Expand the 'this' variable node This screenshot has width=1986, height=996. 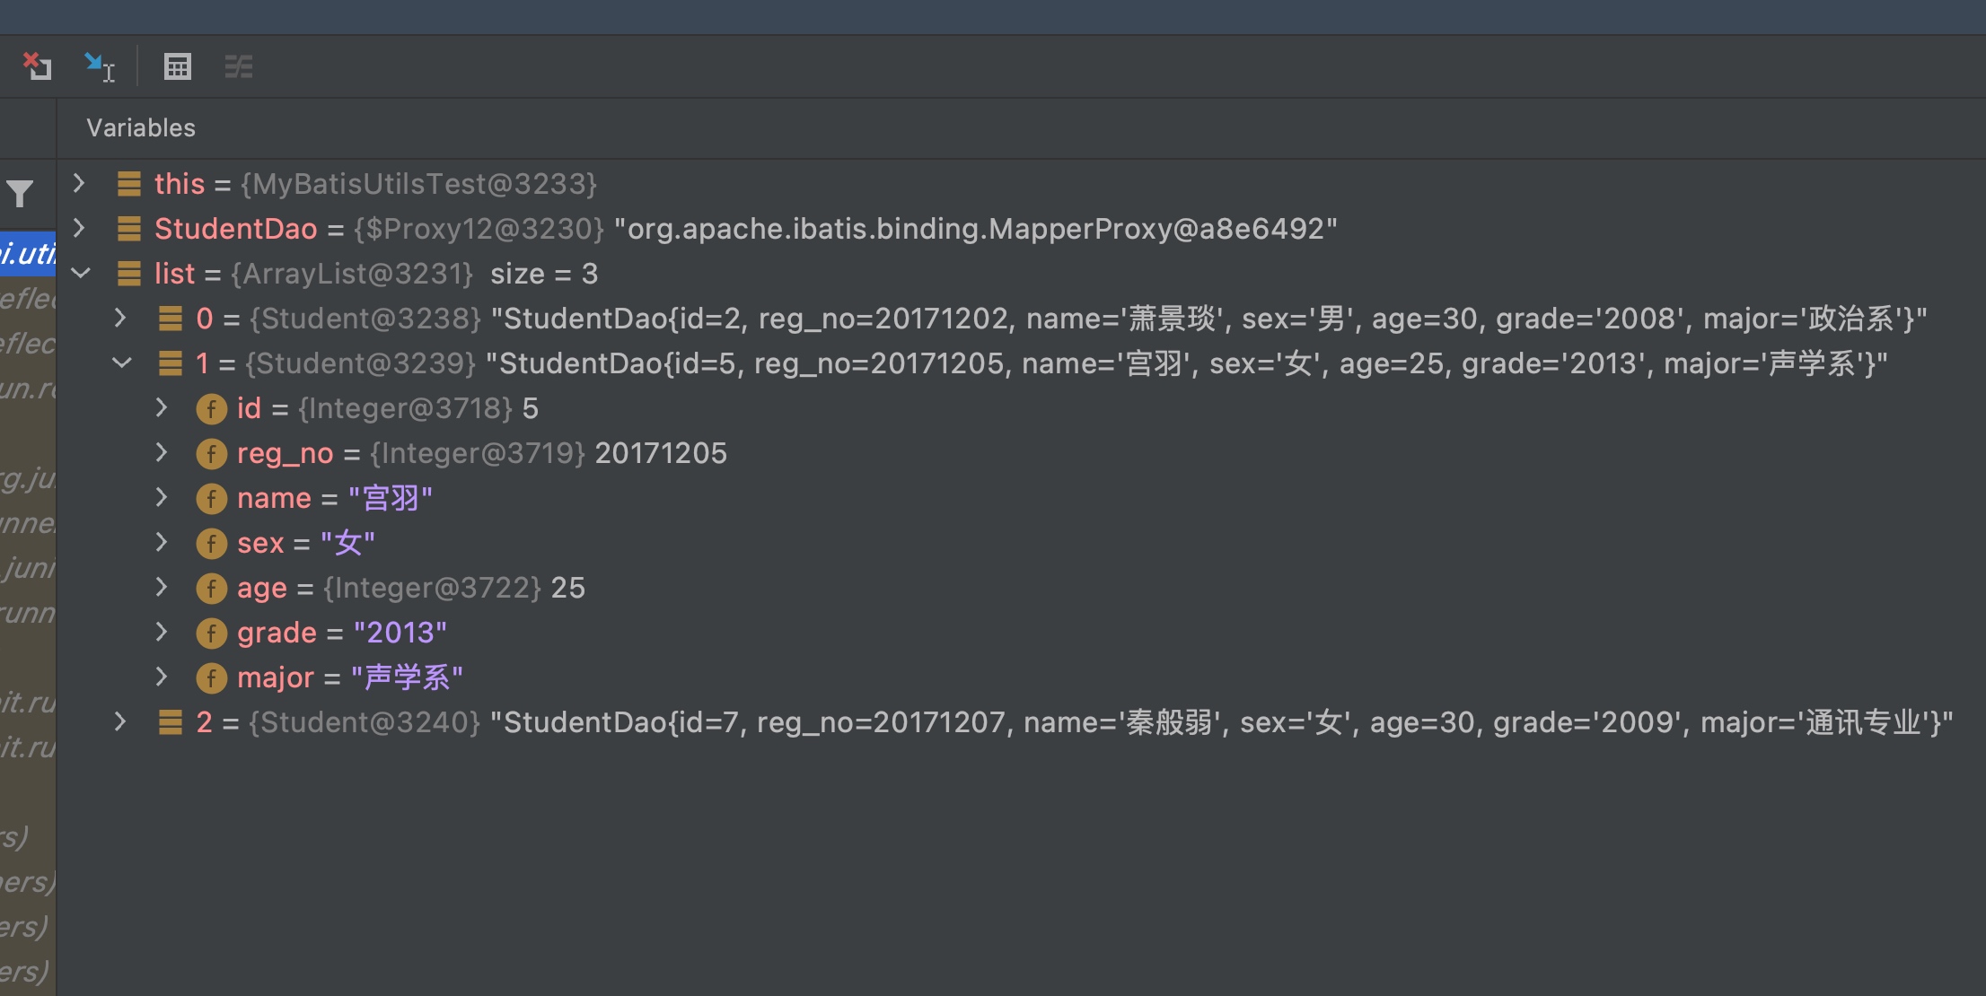point(79,184)
